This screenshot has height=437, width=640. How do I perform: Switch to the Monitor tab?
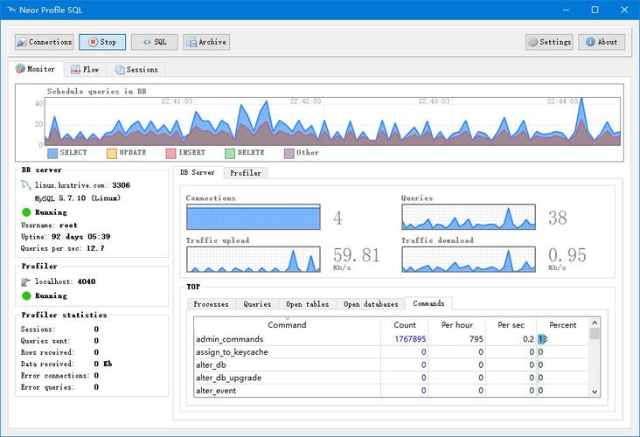[36, 69]
